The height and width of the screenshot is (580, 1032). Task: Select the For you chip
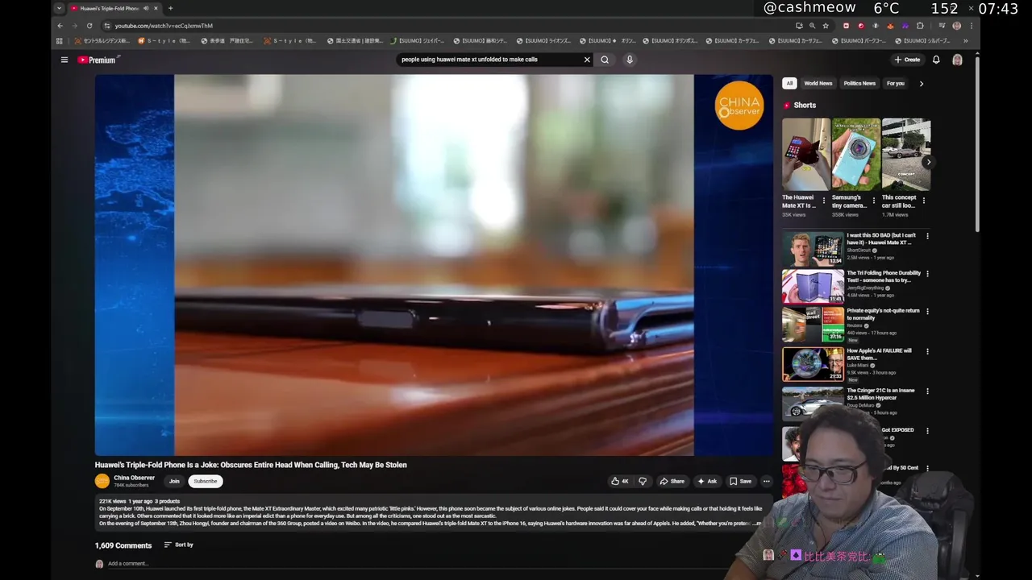[x=895, y=83]
